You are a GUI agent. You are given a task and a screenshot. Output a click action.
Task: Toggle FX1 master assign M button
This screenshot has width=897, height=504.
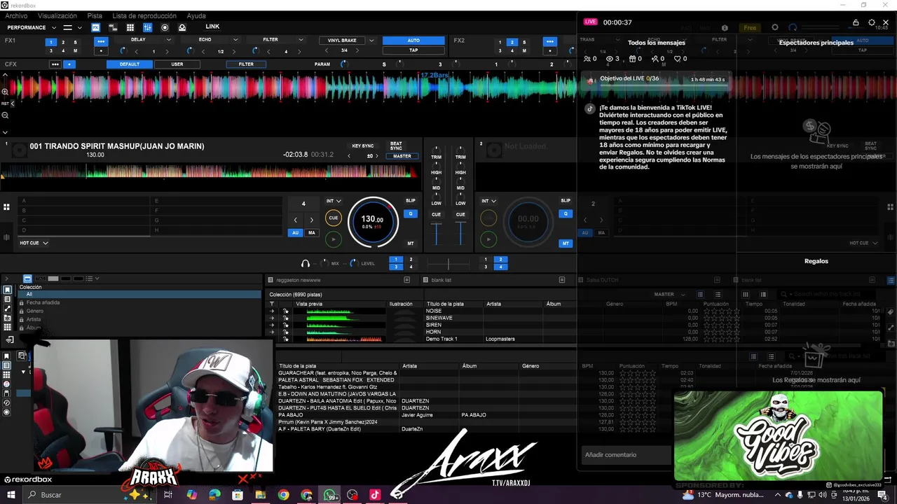click(x=76, y=51)
